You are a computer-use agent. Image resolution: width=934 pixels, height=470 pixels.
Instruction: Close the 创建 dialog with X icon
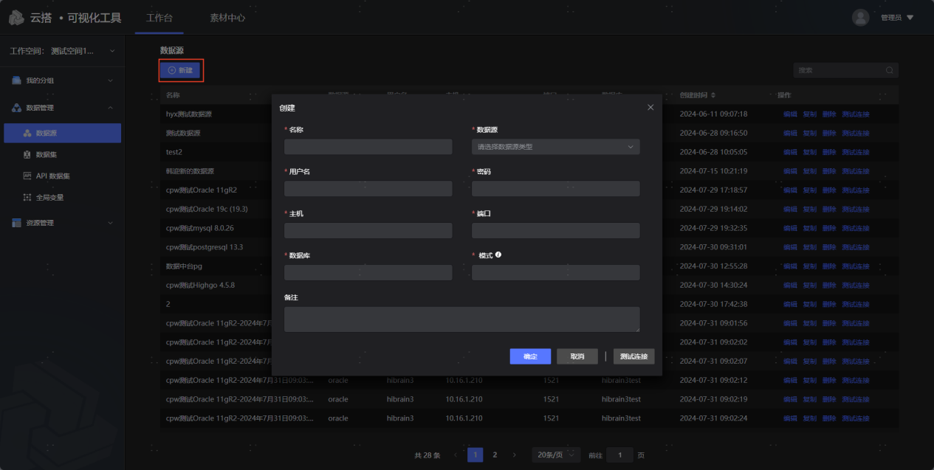(x=650, y=108)
